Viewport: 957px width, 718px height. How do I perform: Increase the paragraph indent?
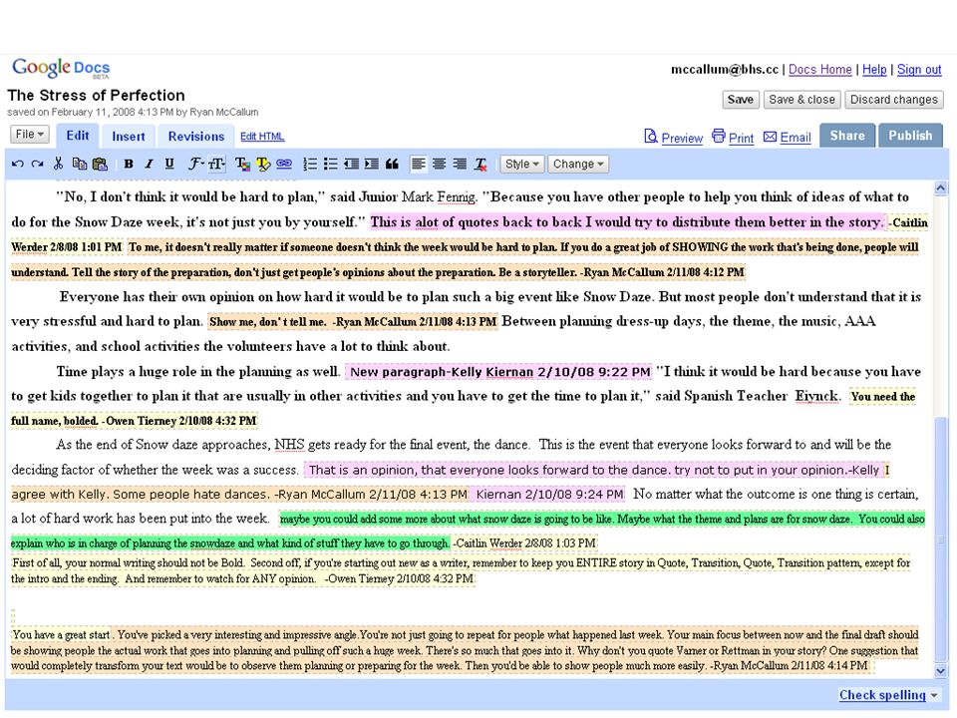click(x=372, y=164)
